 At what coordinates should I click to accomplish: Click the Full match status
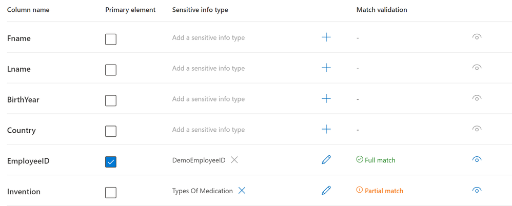coord(376,160)
